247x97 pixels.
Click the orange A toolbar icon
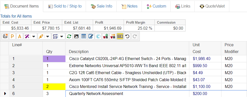point(20,36)
